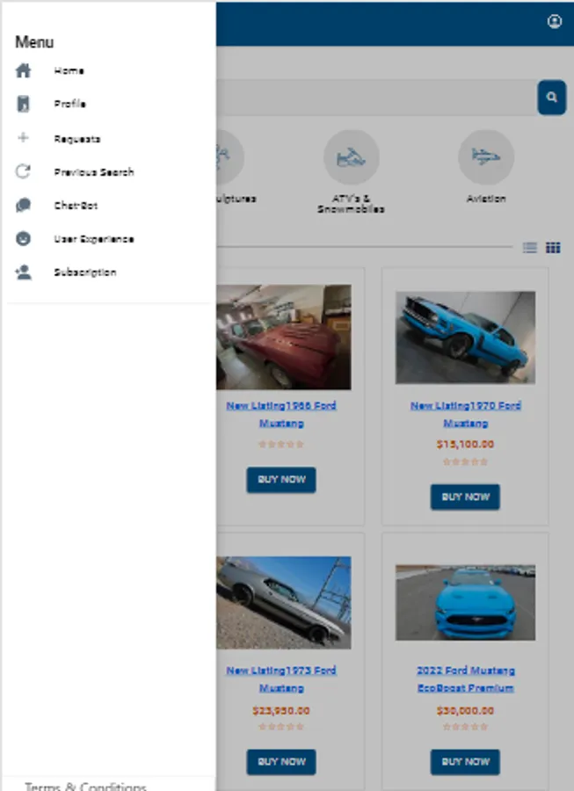Open User Experience menu entry
The image size is (574, 791).
coord(94,239)
